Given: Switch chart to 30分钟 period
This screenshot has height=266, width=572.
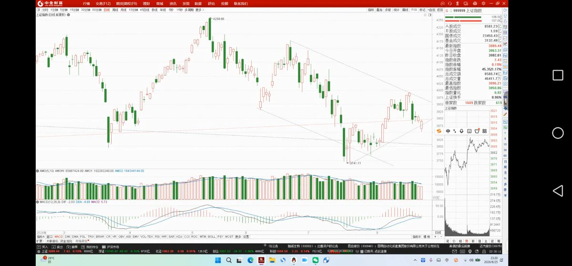Looking at the screenshot, I should tap(85, 10).
